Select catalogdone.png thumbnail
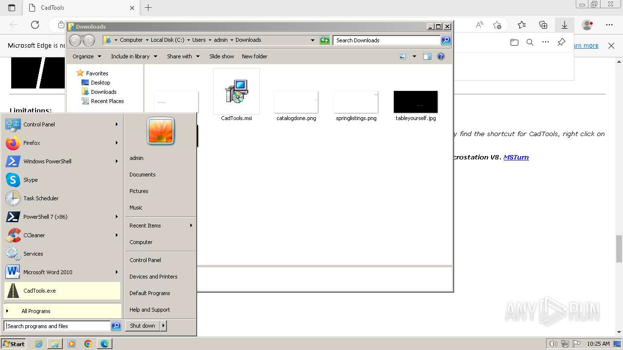This screenshot has height=350, width=623. [296, 102]
